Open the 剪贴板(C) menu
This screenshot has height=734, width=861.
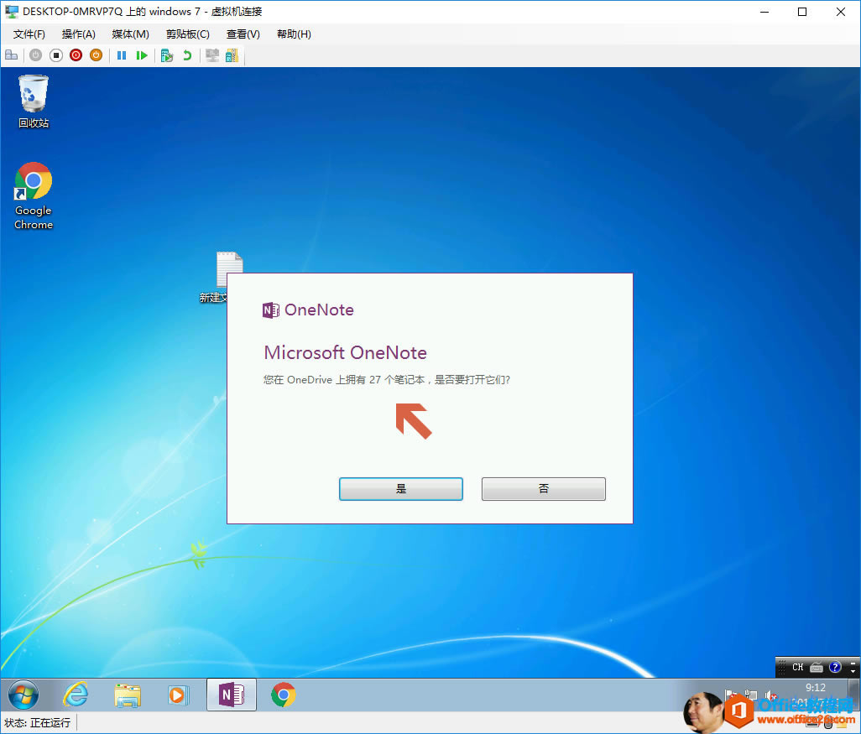coord(186,34)
